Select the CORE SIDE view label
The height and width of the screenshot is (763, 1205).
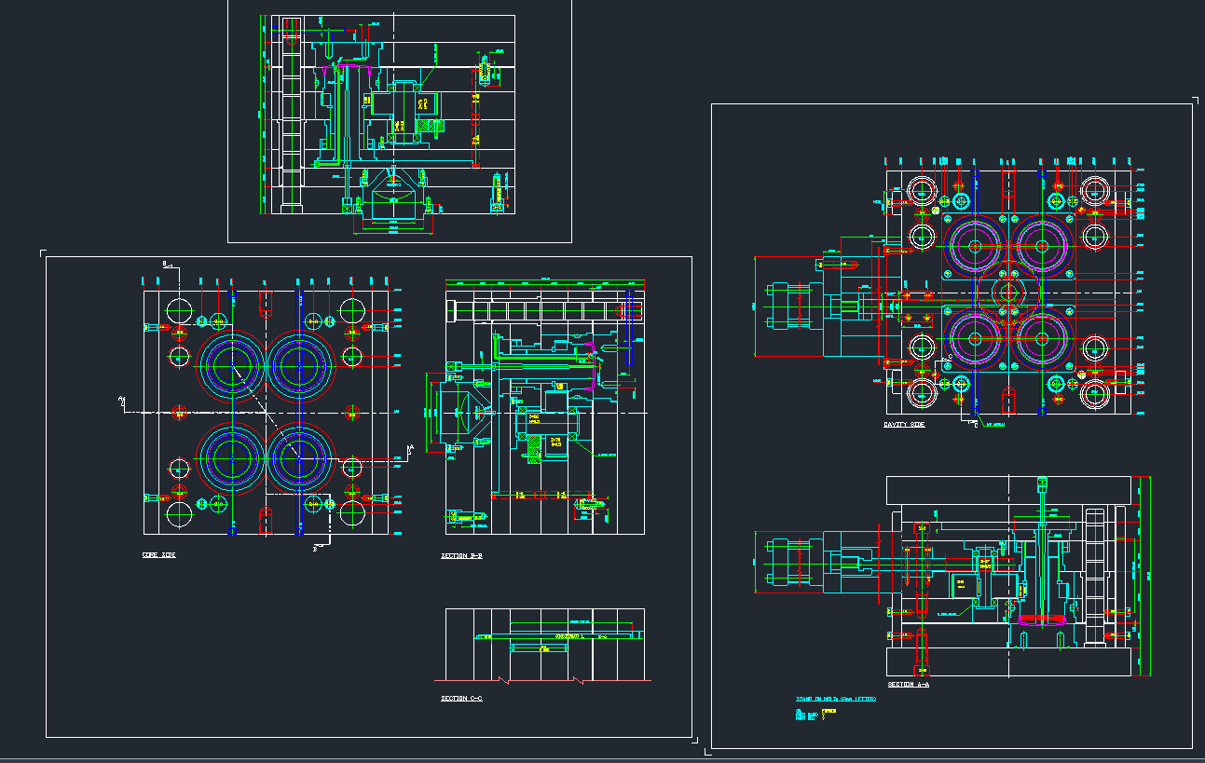click(x=158, y=555)
